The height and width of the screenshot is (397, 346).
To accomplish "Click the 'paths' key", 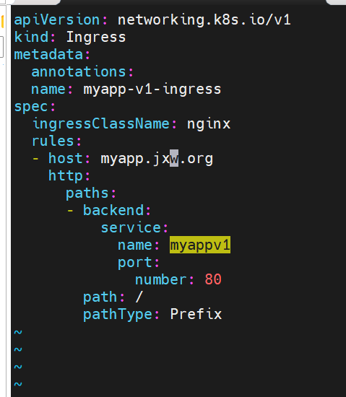I will click(x=87, y=193).
